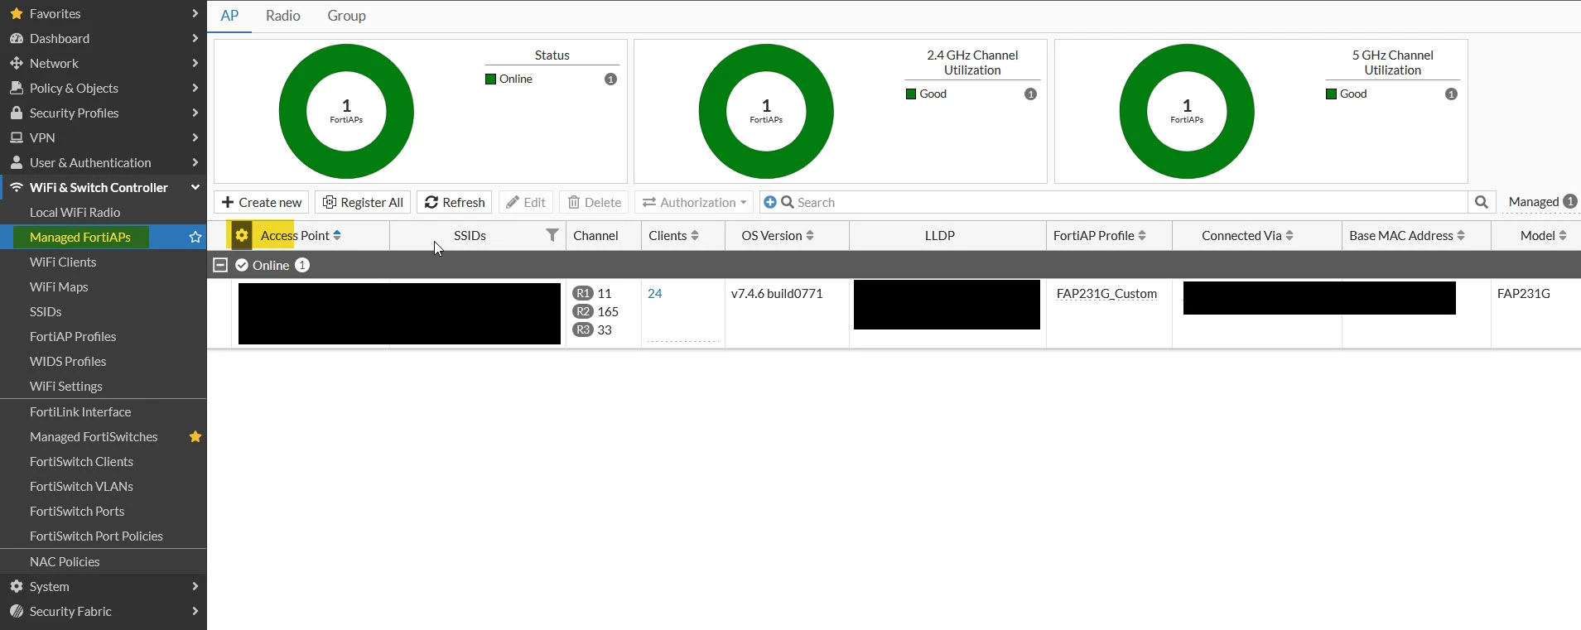Click the Dashboard gauge icon
Viewport: 1581px width, 630px height.
click(x=16, y=38)
